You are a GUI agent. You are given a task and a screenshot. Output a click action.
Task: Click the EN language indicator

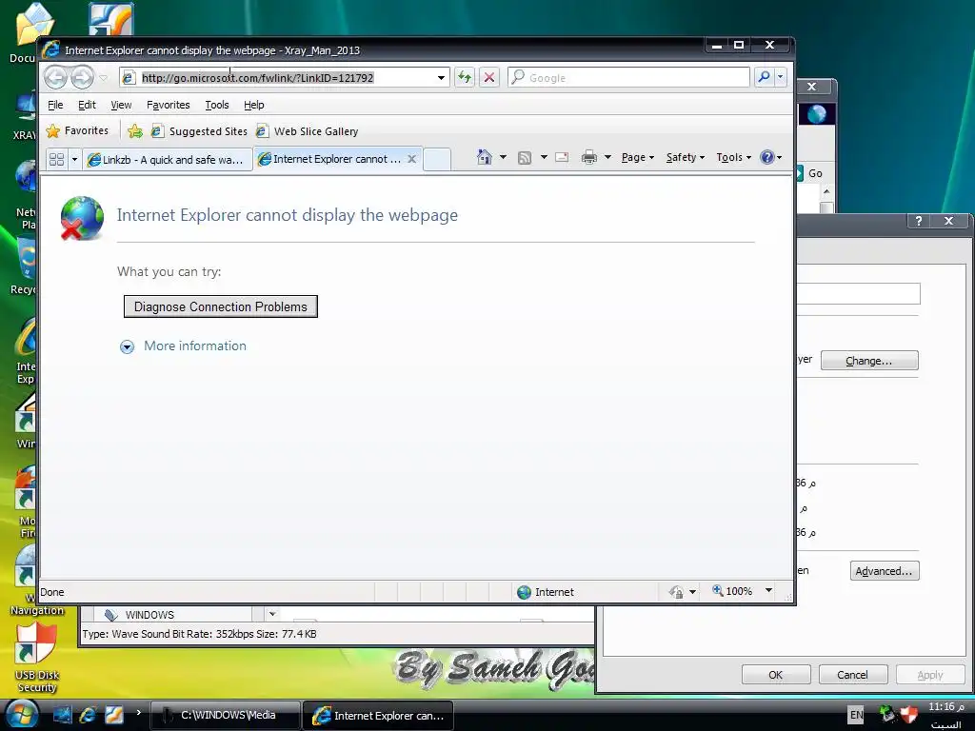[856, 714]
